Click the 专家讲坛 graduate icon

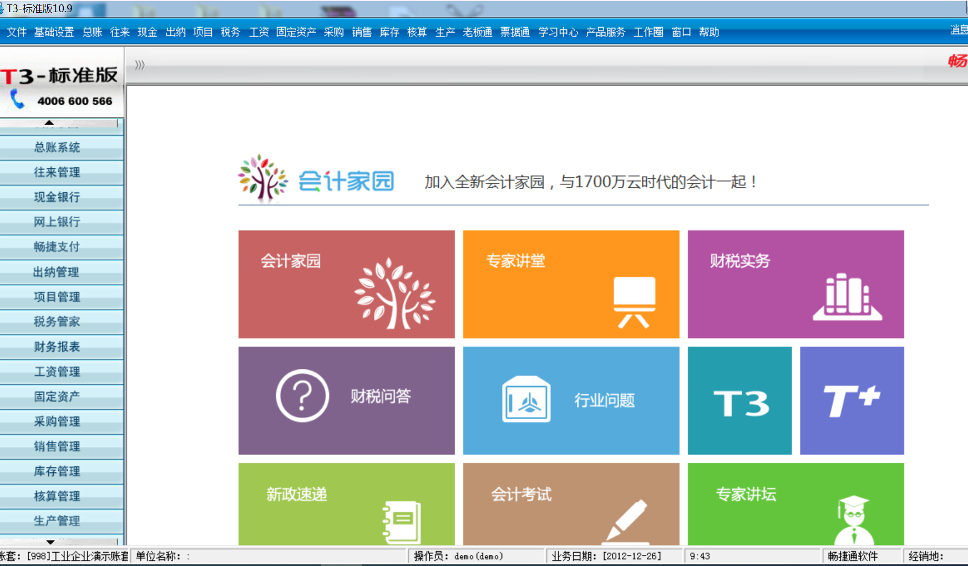tap(854, 520)
